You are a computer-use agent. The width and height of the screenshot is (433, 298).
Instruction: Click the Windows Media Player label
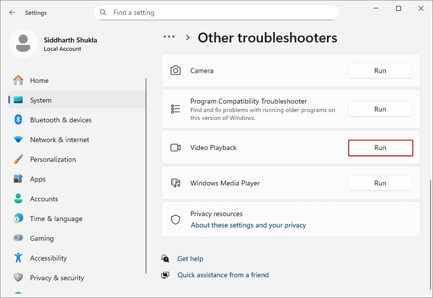coord(225,183)
